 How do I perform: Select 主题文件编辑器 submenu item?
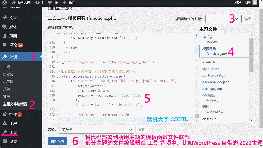[15, 104]
